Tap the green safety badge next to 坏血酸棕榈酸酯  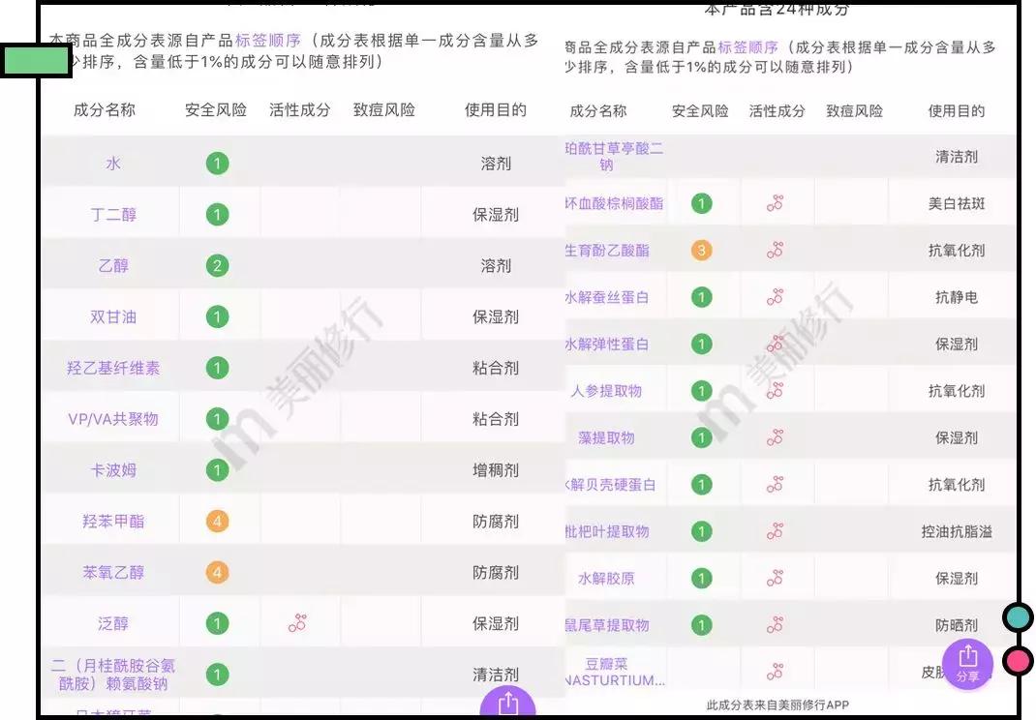coord(703,203)
